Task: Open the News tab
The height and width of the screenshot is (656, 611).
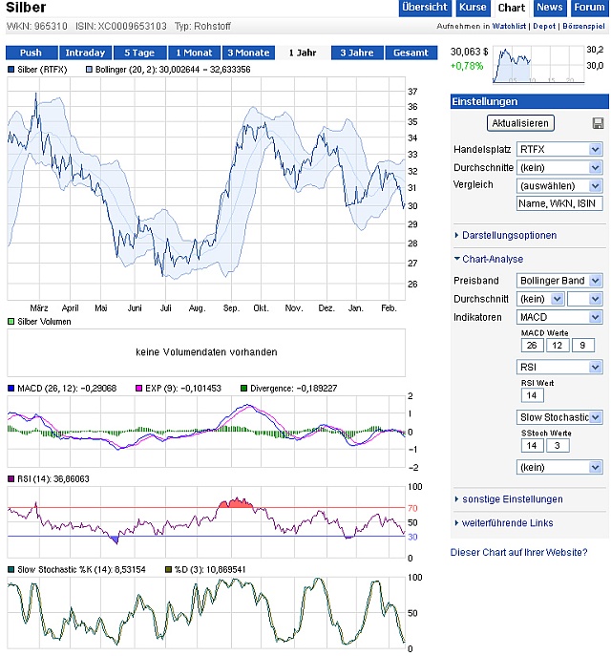Action: pyautogui.click(x=549, y=8)
